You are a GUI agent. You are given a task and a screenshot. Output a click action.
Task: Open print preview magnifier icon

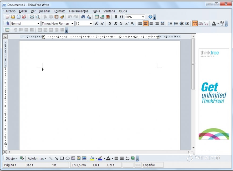(38, 17)
